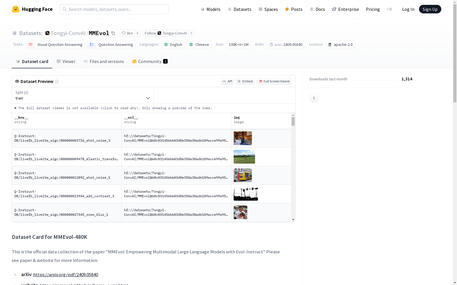Select key cell ending shot_noise_3
The height and width of the screenshot is (285, 457).
[67, 138]
